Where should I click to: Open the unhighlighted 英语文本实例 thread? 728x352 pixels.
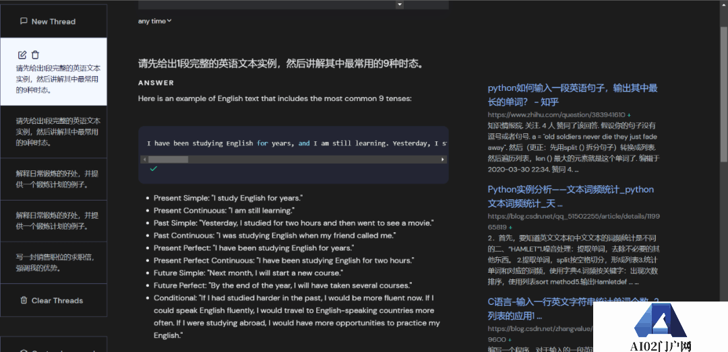(x=53, y=132)
